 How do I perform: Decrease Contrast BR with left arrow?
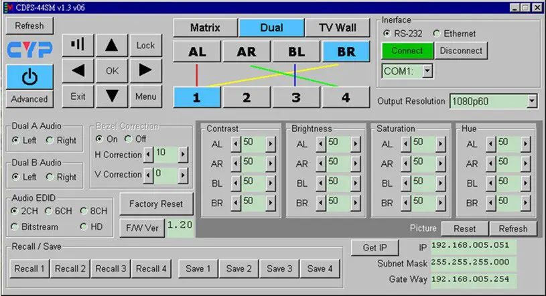click(236, 203)
